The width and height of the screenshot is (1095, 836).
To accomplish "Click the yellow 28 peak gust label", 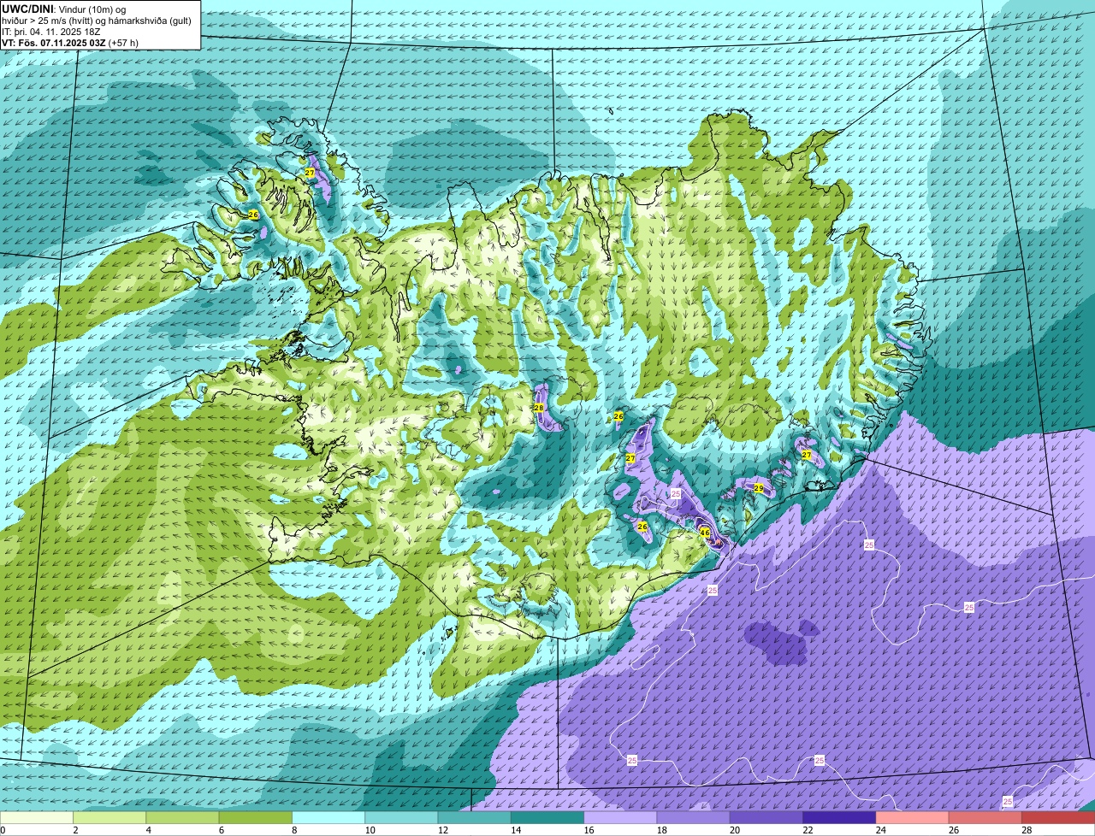I will (x=539, y=408).
